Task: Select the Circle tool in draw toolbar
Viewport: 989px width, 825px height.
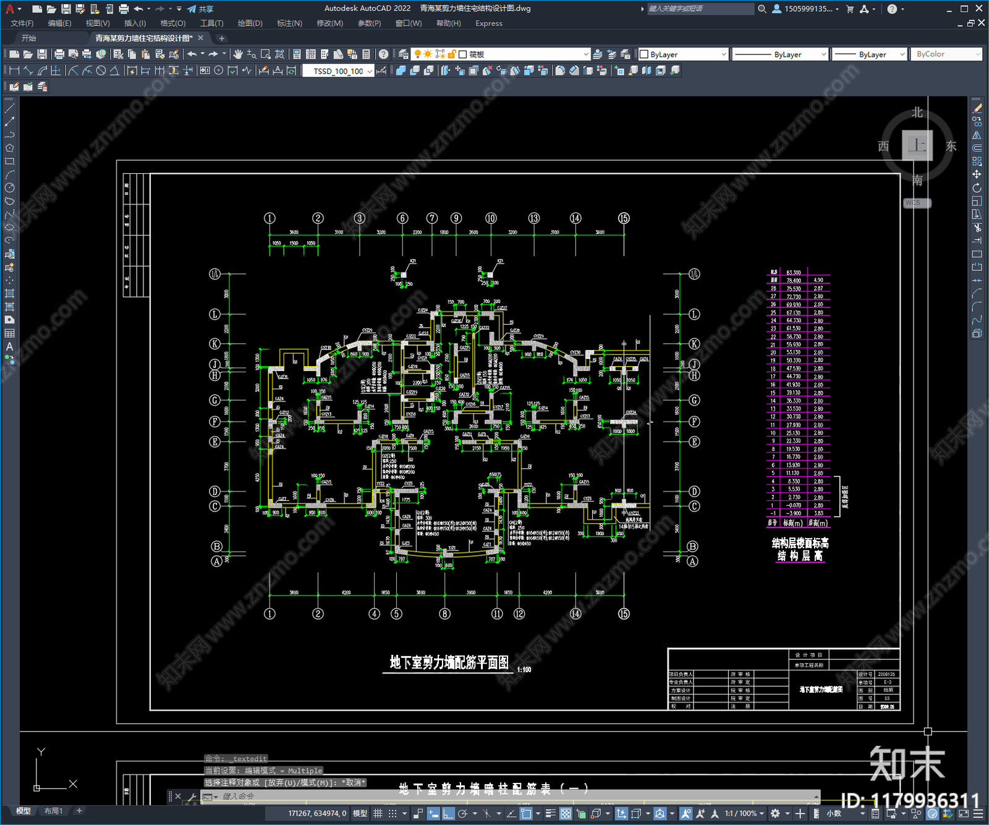Action: pos(9,187)
